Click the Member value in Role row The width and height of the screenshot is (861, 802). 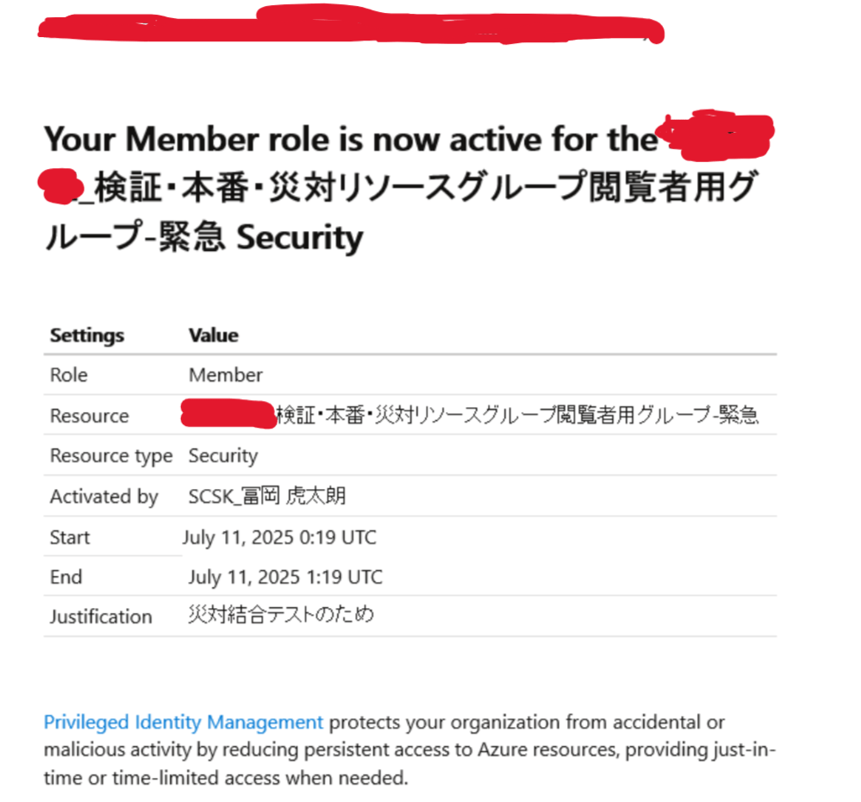(x=226, y=375)
